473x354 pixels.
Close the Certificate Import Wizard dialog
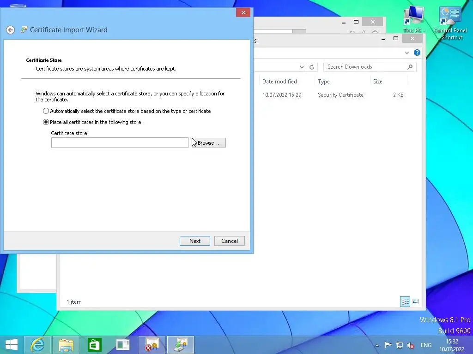pyautogui.click(x=243, y=12)
